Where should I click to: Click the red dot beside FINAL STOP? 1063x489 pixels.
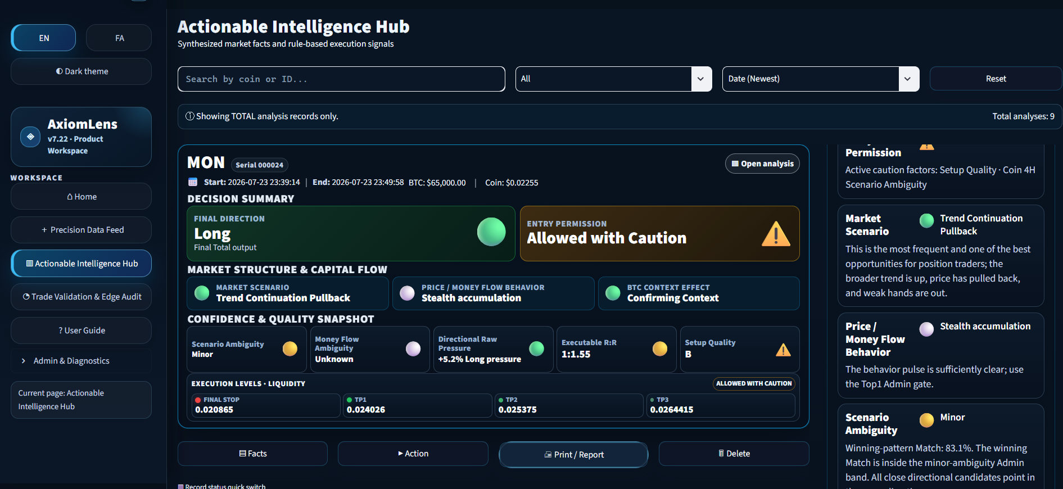tap(198, 400)
